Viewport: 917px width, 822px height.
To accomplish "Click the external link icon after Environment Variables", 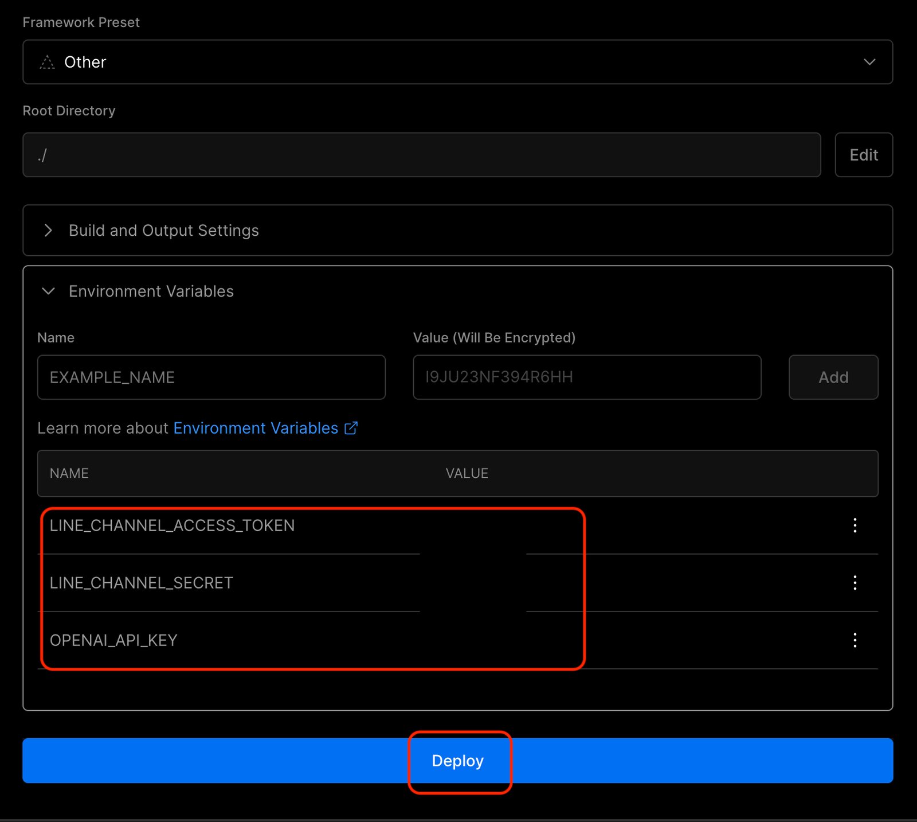I will [x=351, y=428].
